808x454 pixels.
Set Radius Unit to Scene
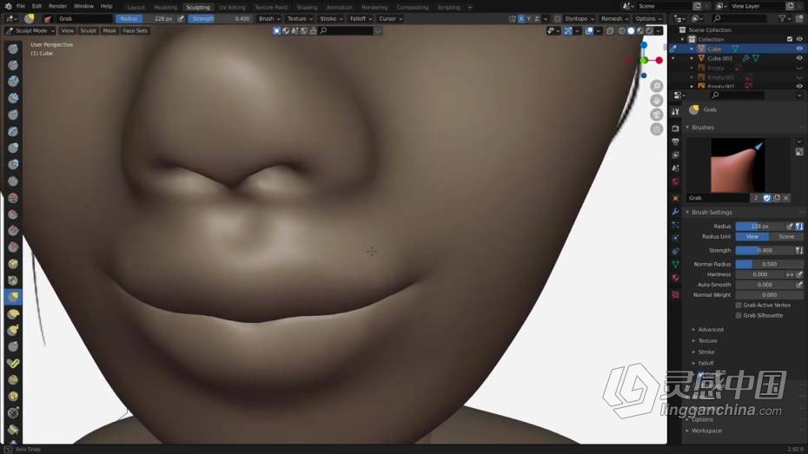pos(785,237)
